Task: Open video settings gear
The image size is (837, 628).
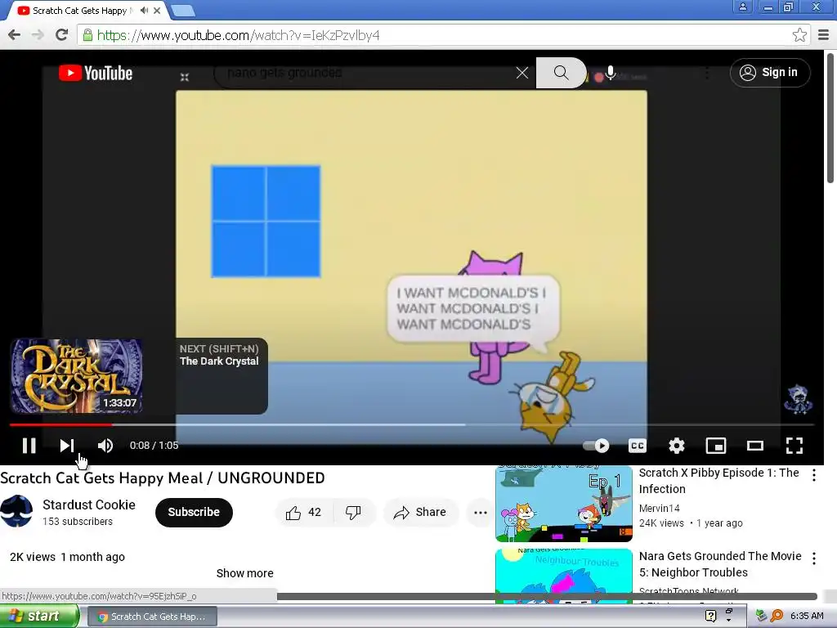Action: tap(676, 446)
